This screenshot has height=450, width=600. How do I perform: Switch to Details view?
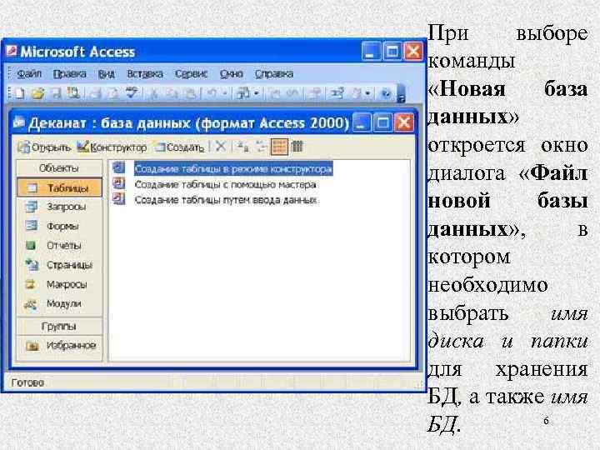pyautogui.click(x=297, y=146)
